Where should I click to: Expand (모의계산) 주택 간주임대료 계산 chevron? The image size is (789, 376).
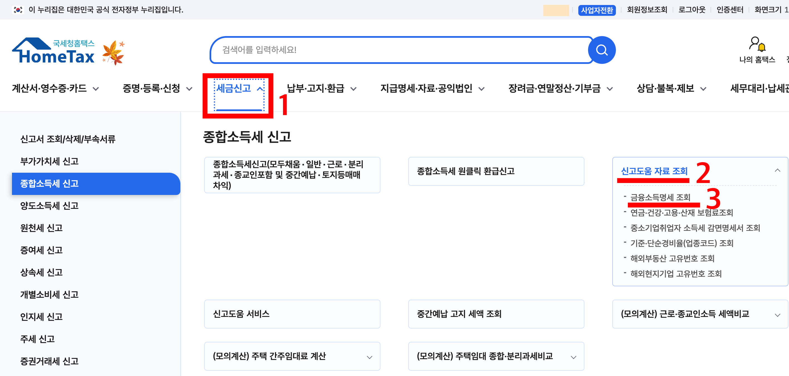tap(369, 357)
